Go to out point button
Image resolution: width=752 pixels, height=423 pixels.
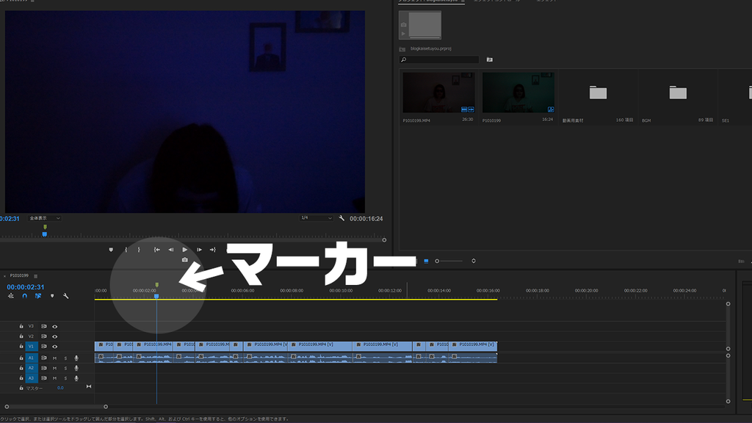[213, 250]
